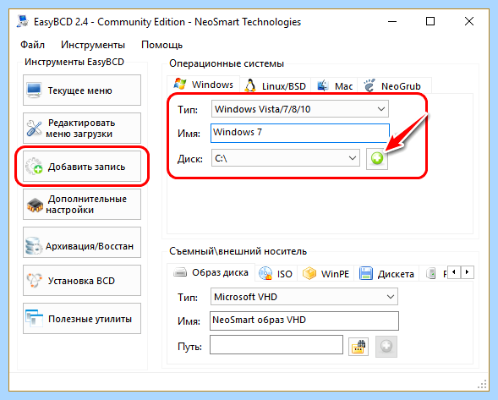
Task: Switch to the Mac tab
Action: 335,86
